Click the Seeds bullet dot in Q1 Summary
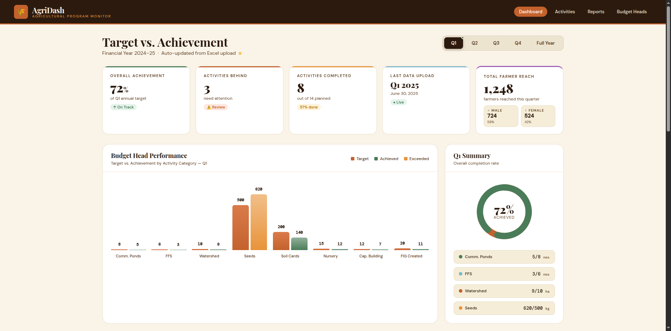This screenshot has height=331, width=671. coord(460,308)
